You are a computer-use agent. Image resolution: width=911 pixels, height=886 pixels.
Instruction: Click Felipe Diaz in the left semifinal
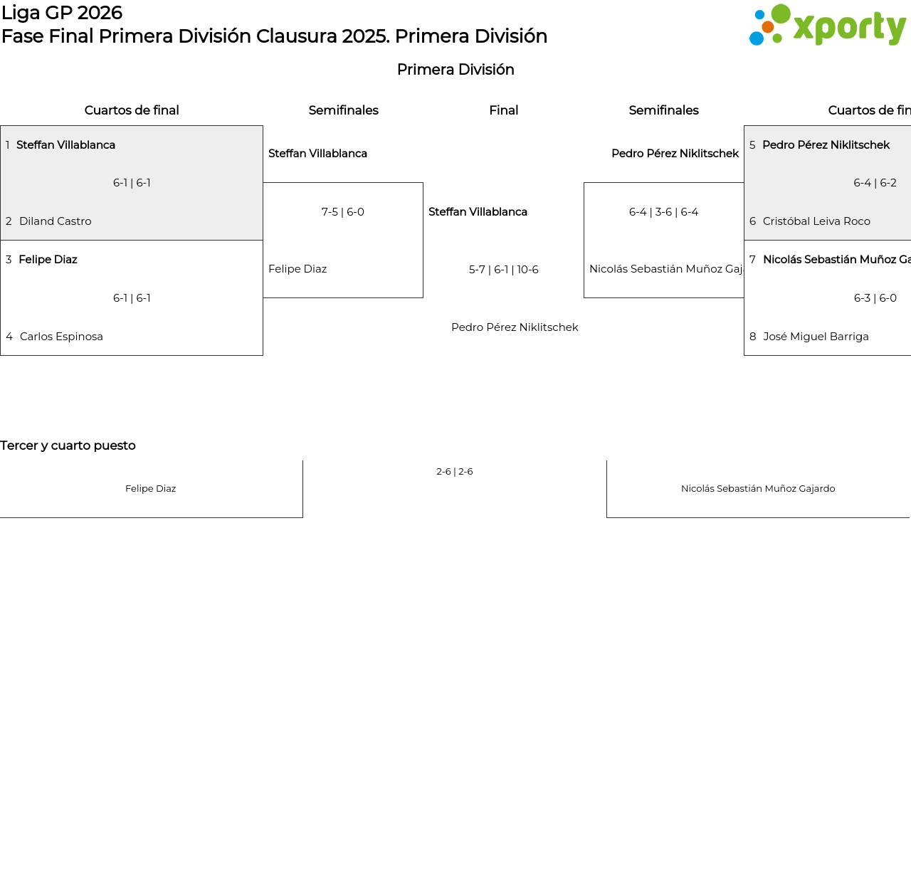(297, 269)
